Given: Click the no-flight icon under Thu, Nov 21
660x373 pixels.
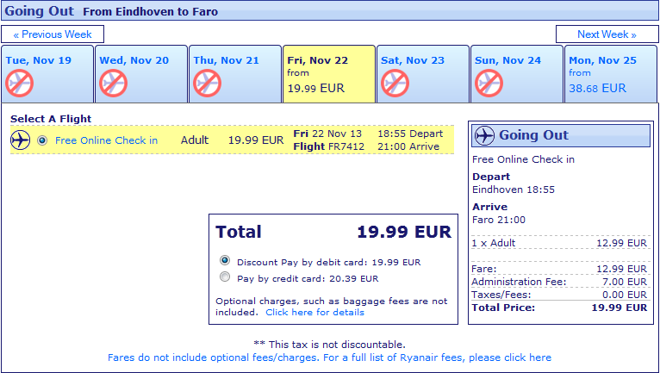Looking at the screenshot, I should click(x=207, y=84).
